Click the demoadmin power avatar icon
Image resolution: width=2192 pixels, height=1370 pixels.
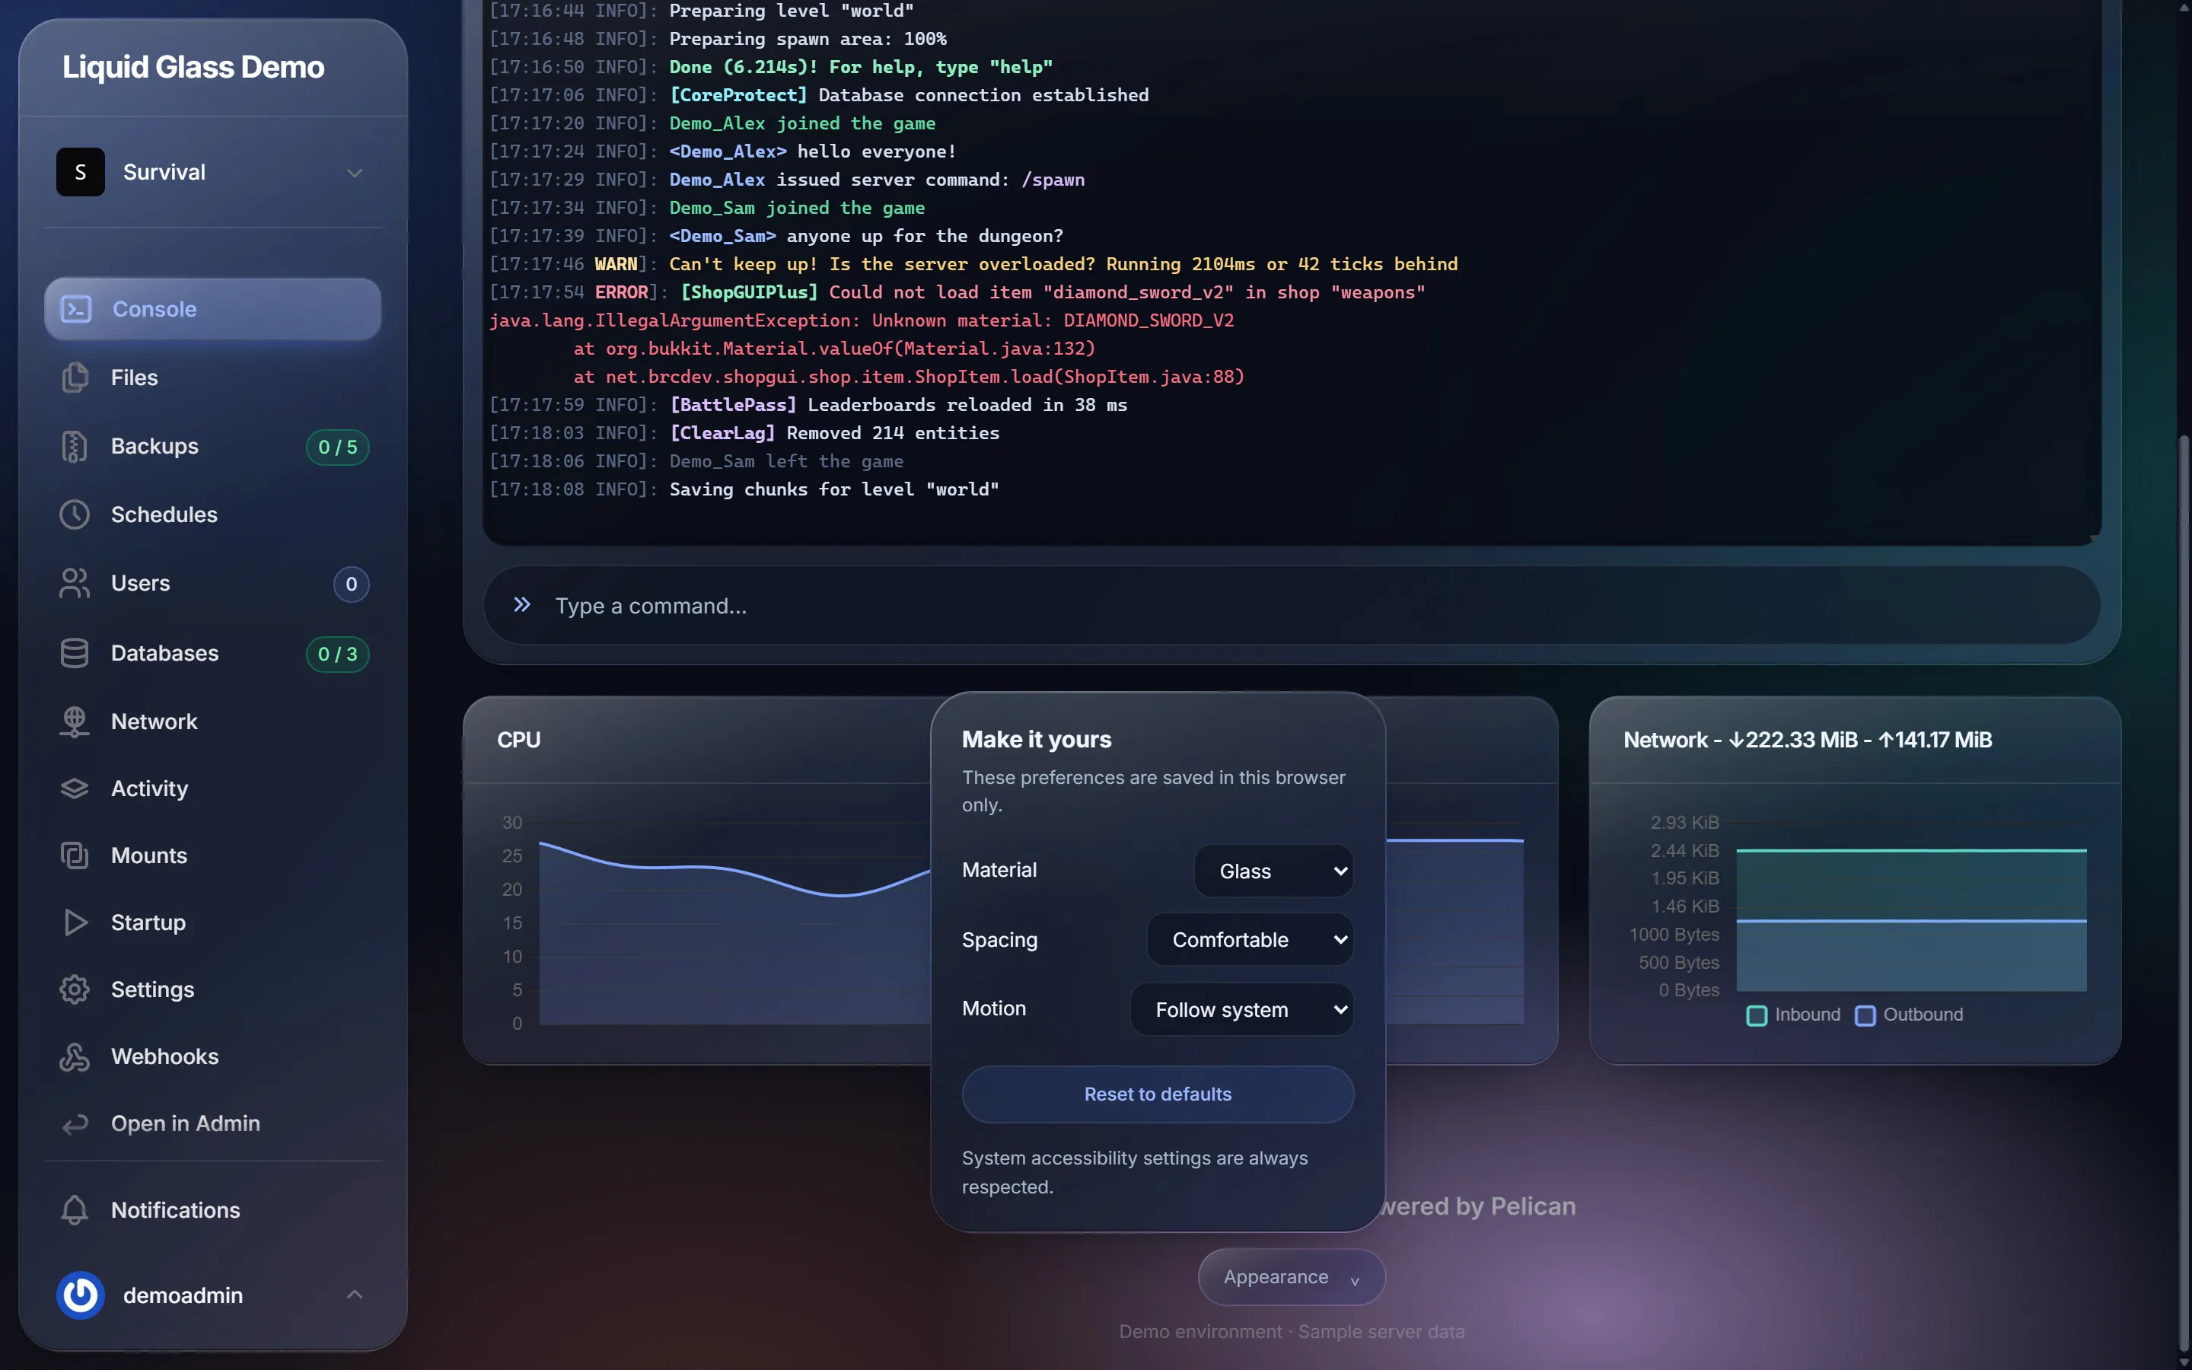(x=81, y=1295)
